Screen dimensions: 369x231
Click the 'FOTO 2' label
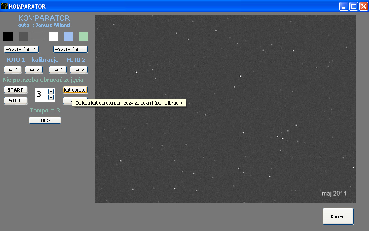pos(76,60)
